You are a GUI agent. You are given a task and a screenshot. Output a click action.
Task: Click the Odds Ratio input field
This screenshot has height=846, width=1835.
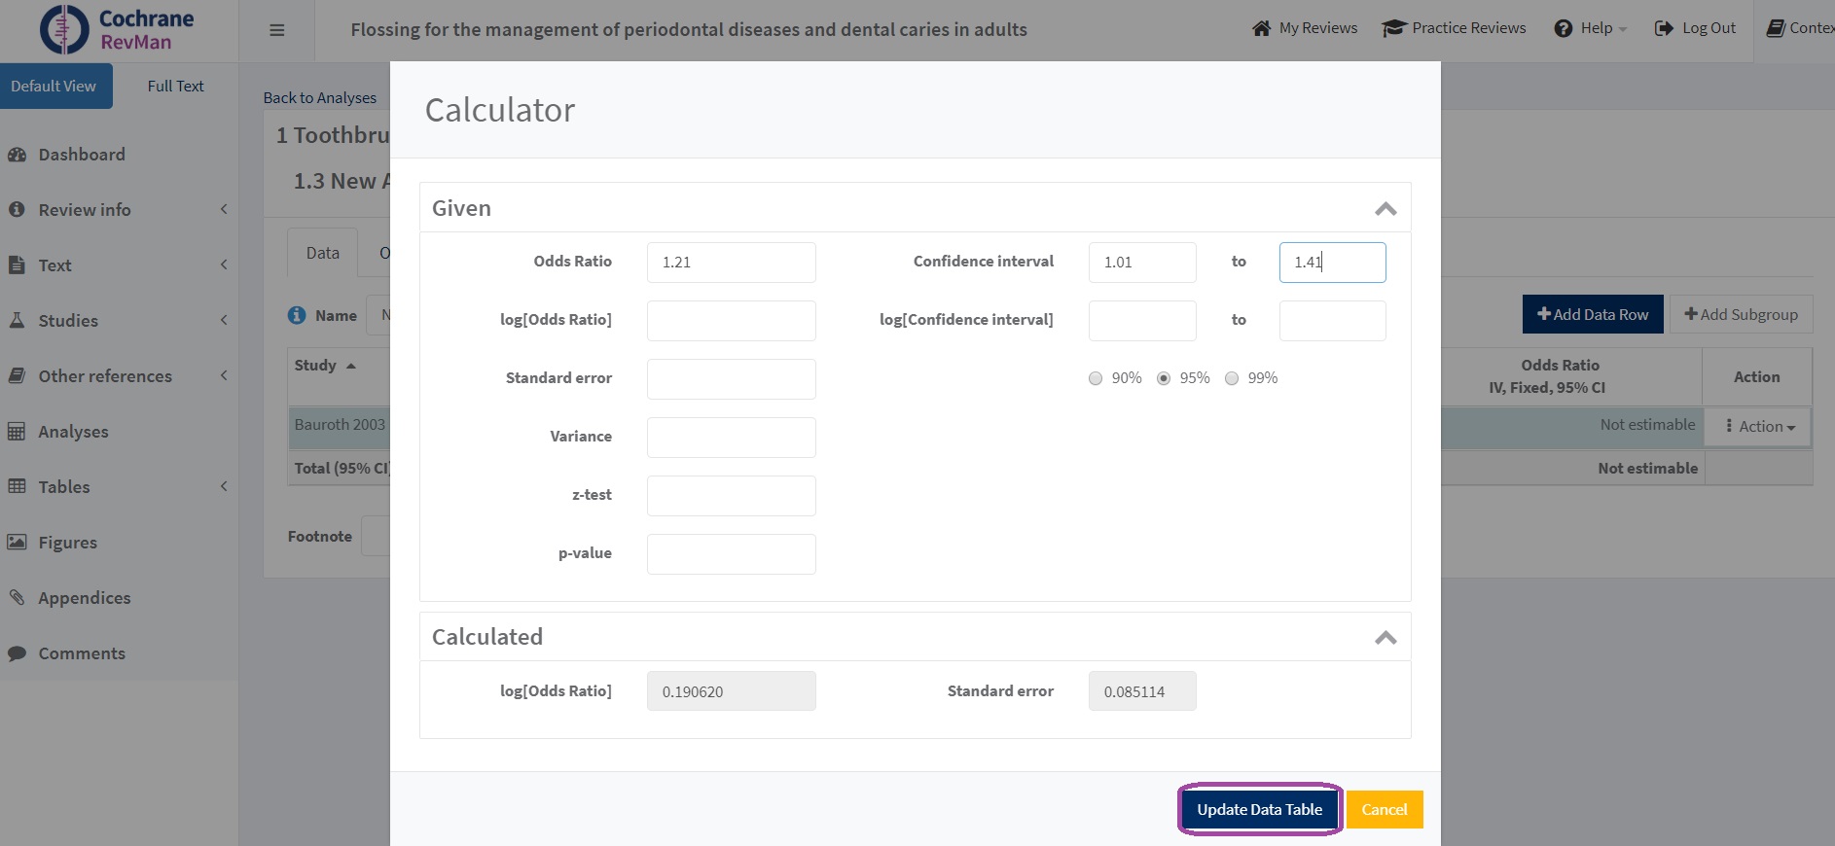(x=731, y=263)
